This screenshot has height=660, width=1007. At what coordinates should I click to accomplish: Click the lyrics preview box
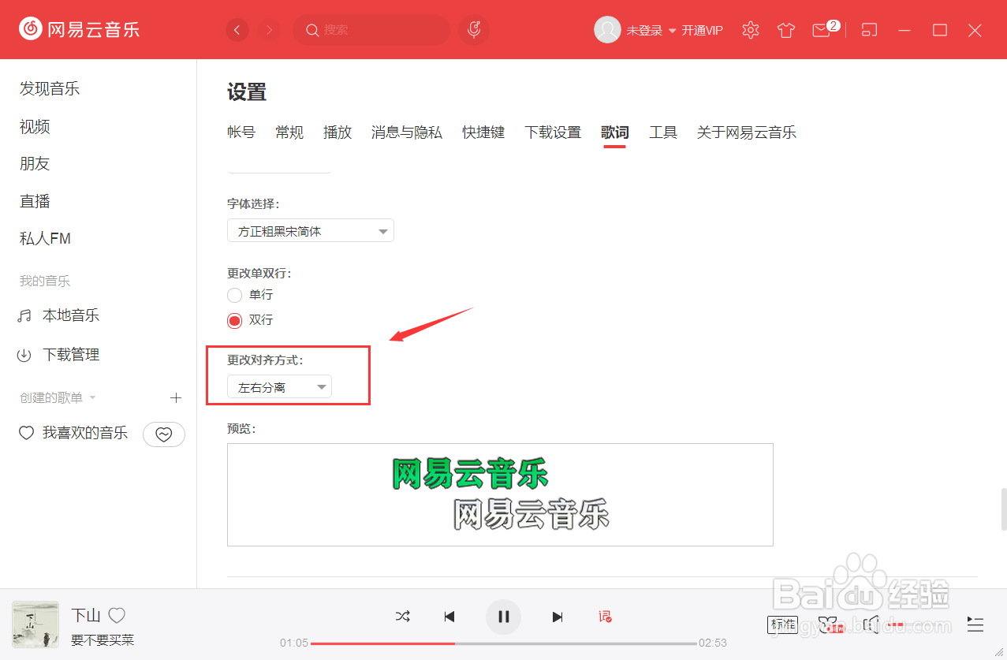pyautogui.click(x=500, y=494)
